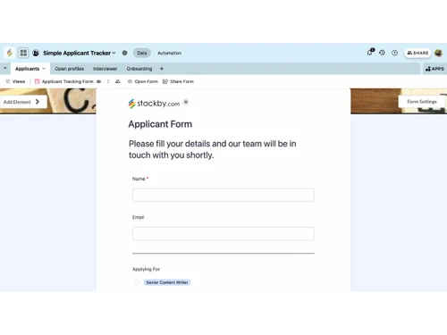Screen dimensions: 447x335
Task: Open the view options three-dot menu
Action: [x=108, y=81]
